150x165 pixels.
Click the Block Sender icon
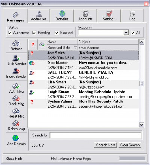[16, 71]
